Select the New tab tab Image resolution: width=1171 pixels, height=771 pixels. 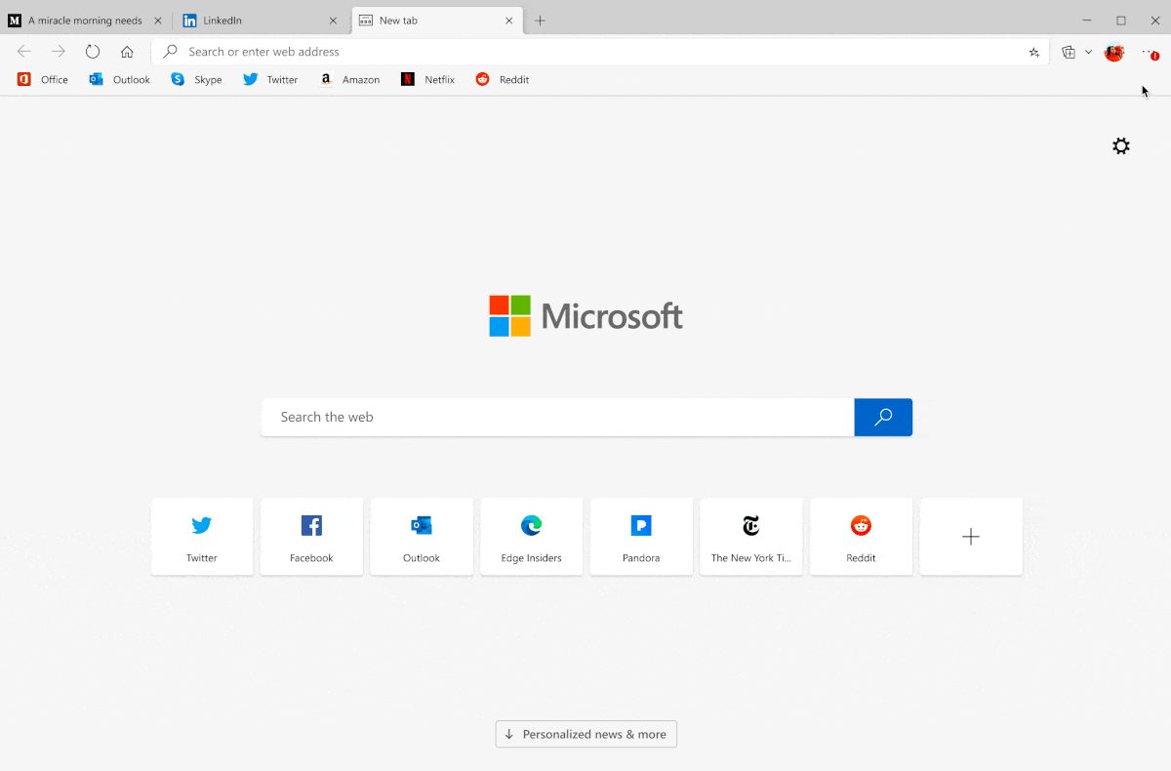click(x=437, y=20)
